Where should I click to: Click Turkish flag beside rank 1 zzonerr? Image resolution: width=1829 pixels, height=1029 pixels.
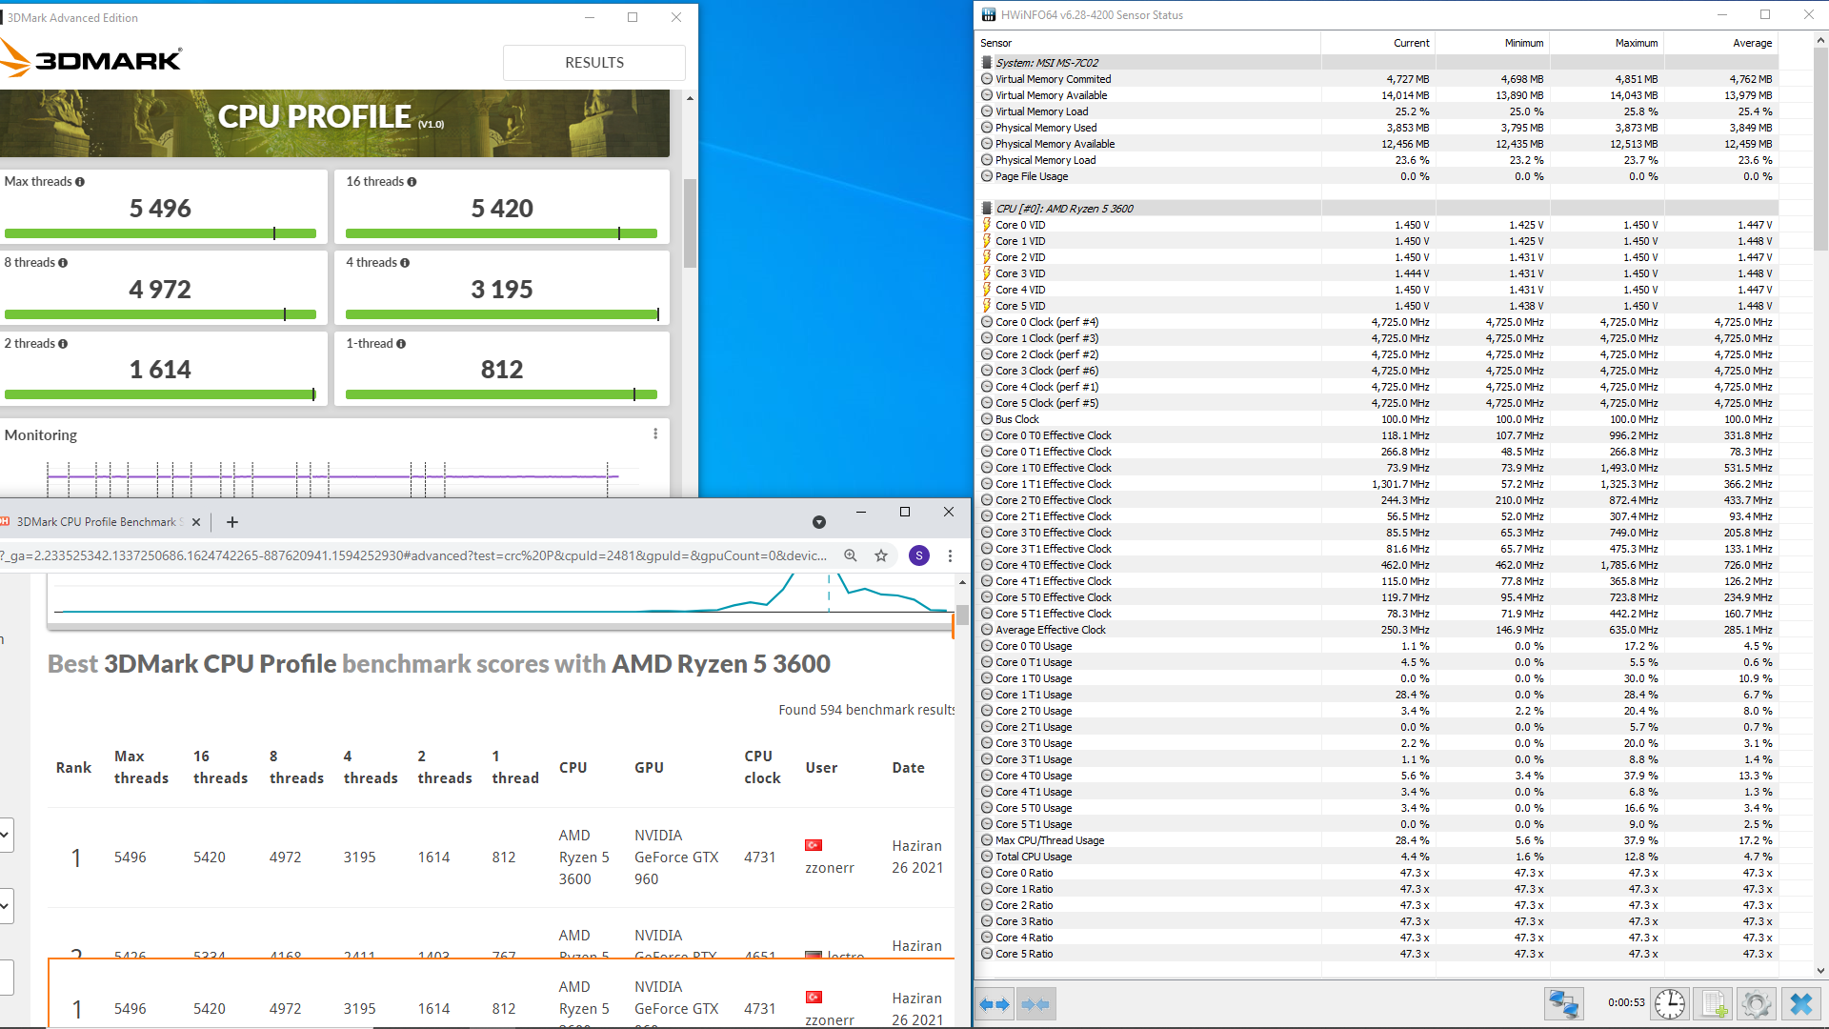814,845
